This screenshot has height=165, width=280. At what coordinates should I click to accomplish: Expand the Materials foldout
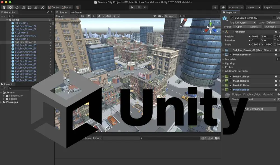(223, 59)
